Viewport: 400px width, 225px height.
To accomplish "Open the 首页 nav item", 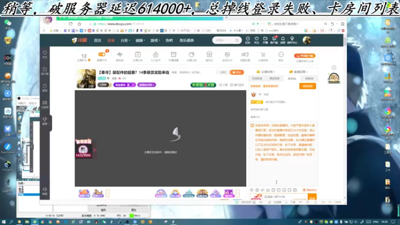I will coord(97,40).
